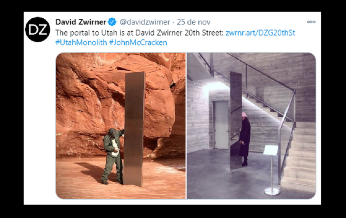Click the metal monolith in the desert

click(134, 129)
